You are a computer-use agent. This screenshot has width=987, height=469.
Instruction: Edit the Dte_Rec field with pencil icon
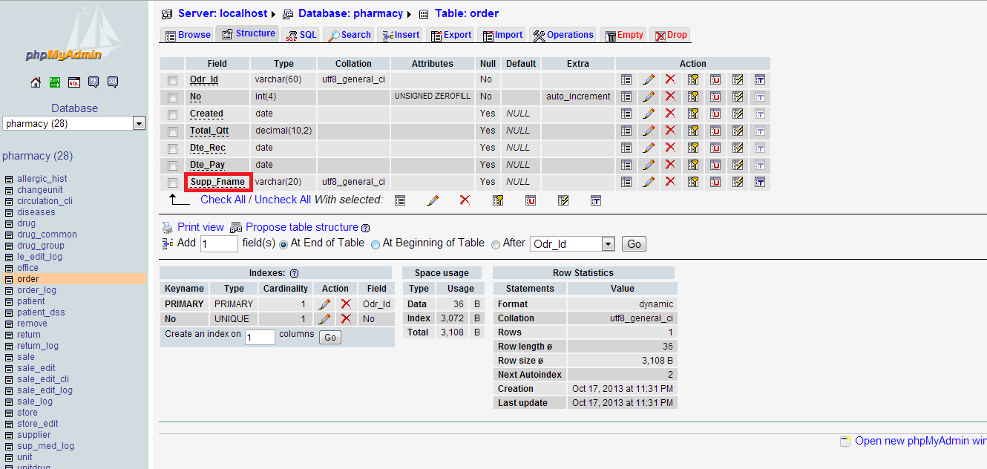pyautogui.click(x=649, y=148)
